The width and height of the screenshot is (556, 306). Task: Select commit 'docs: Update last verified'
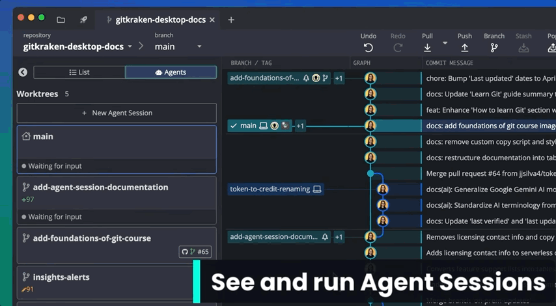[x=490, y=221]
